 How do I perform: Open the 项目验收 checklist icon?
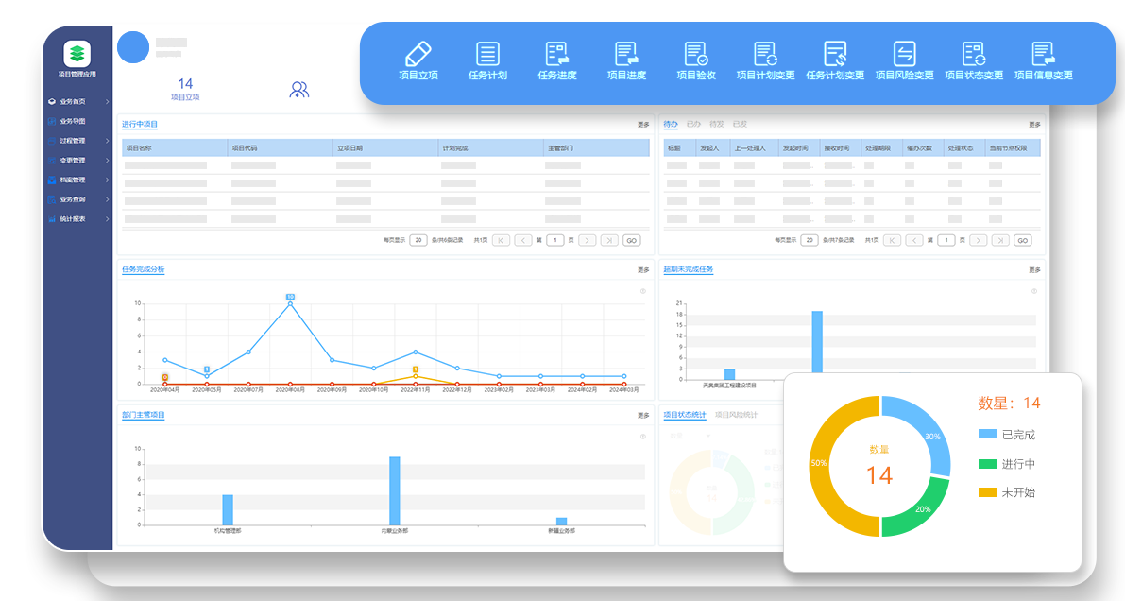click(696, 54)
